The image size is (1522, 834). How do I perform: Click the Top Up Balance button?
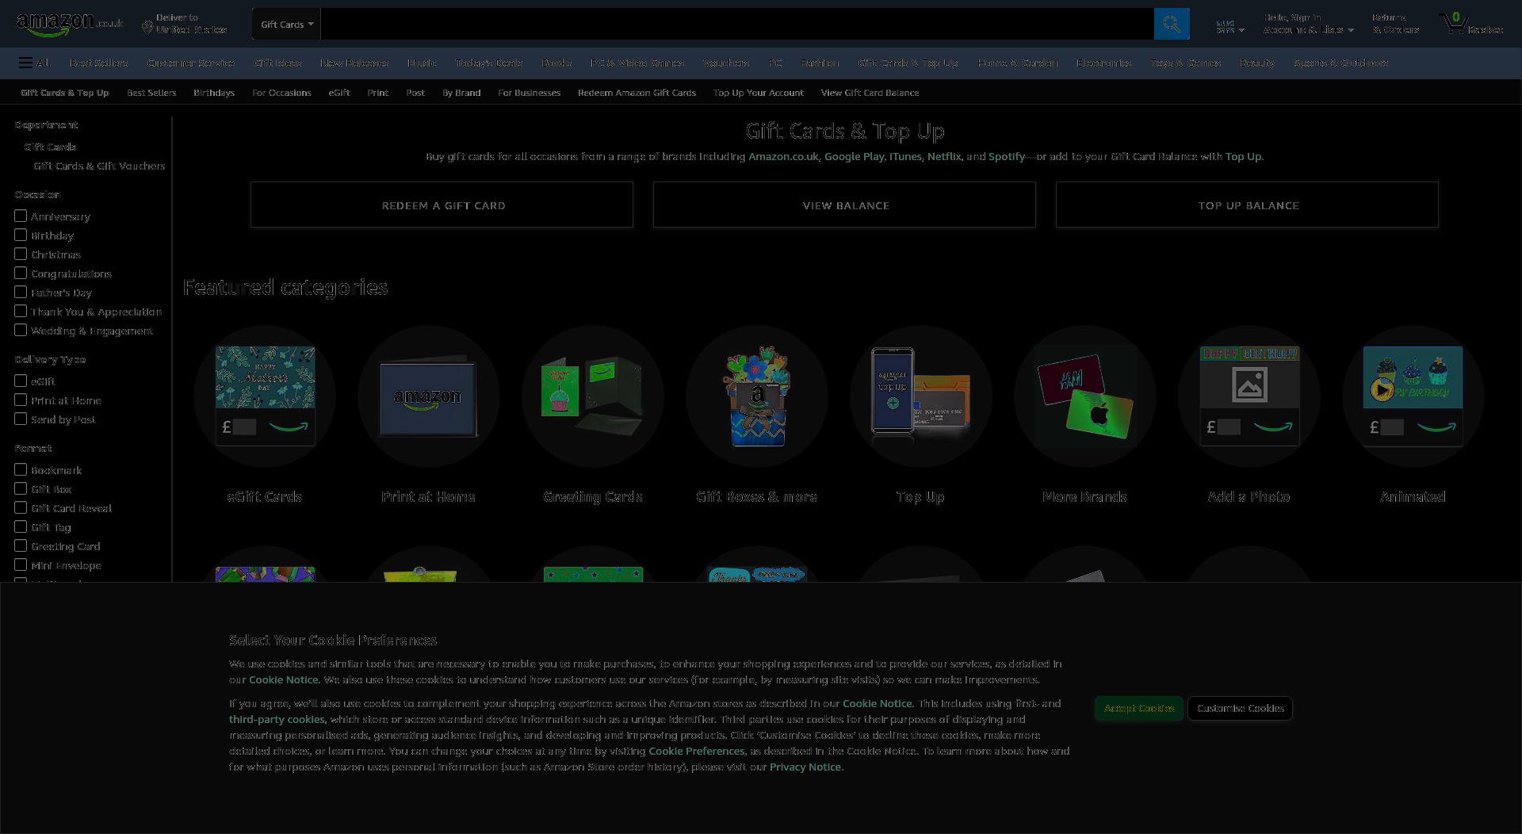coord(1248,205)
